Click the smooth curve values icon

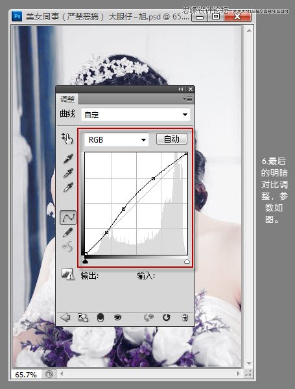[67, 246]
